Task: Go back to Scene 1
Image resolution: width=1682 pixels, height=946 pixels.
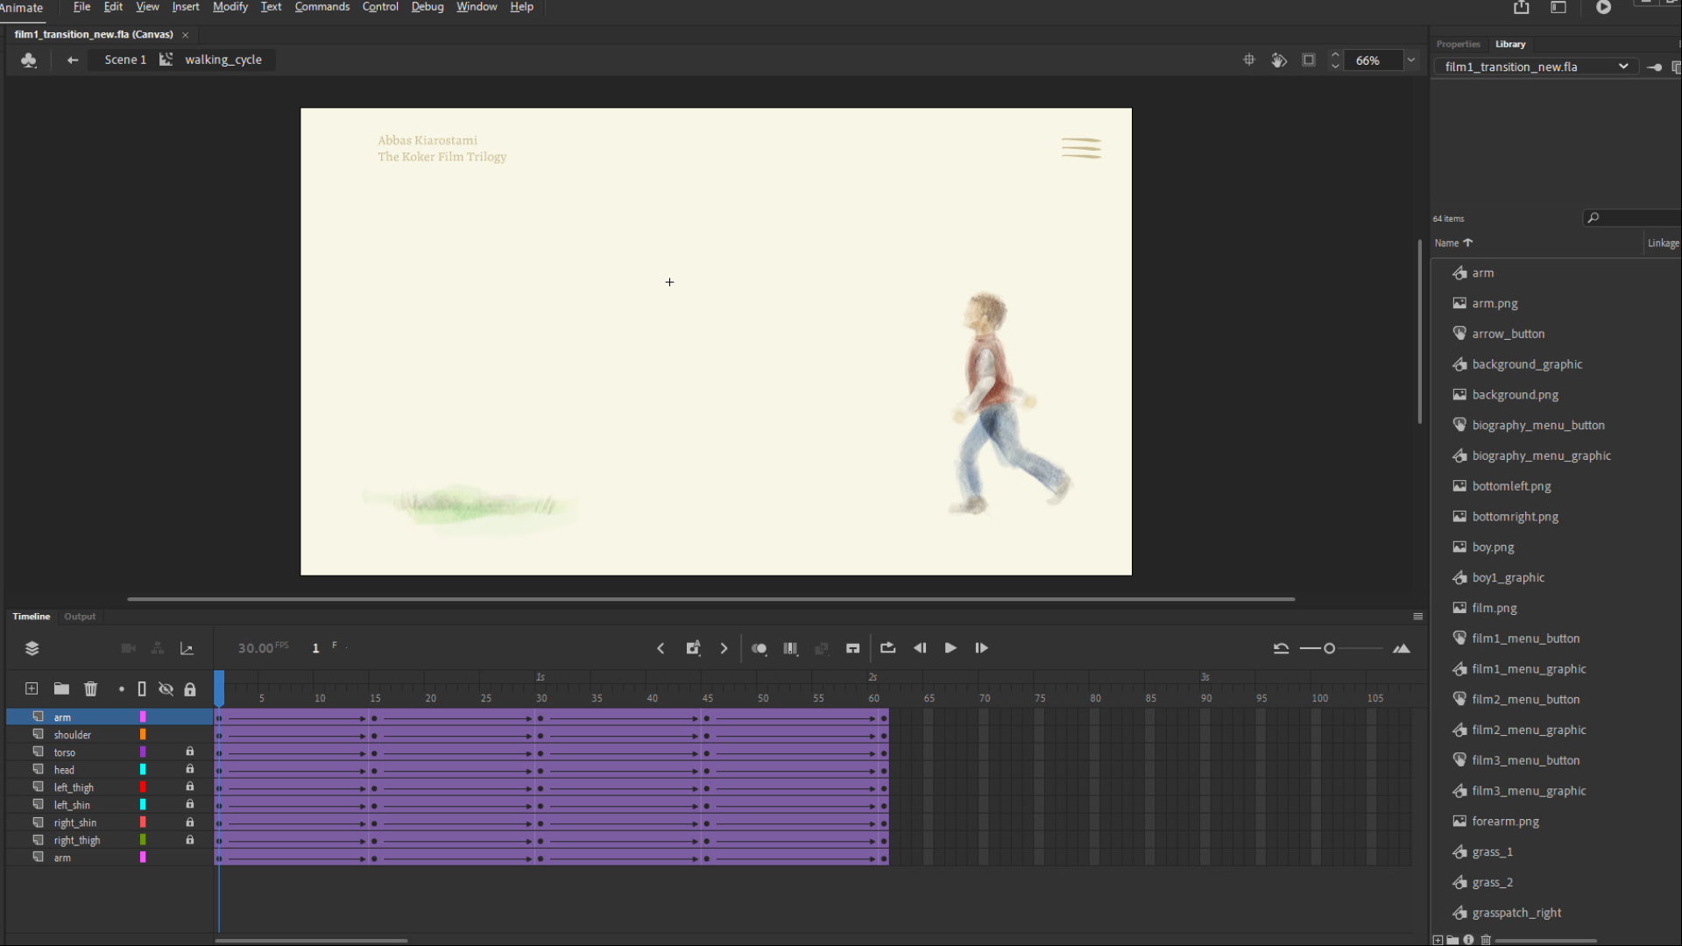Action: (124, 60)
